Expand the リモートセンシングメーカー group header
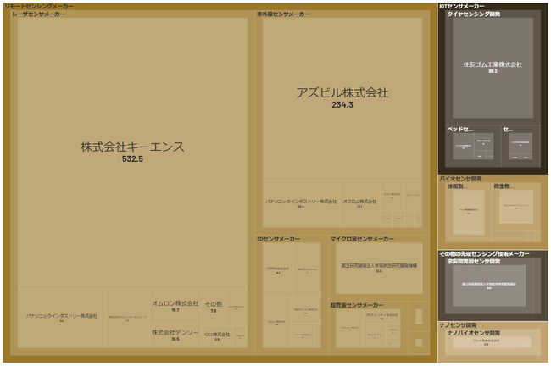Viewport: 551px width, 366px height. click(39, 6)
